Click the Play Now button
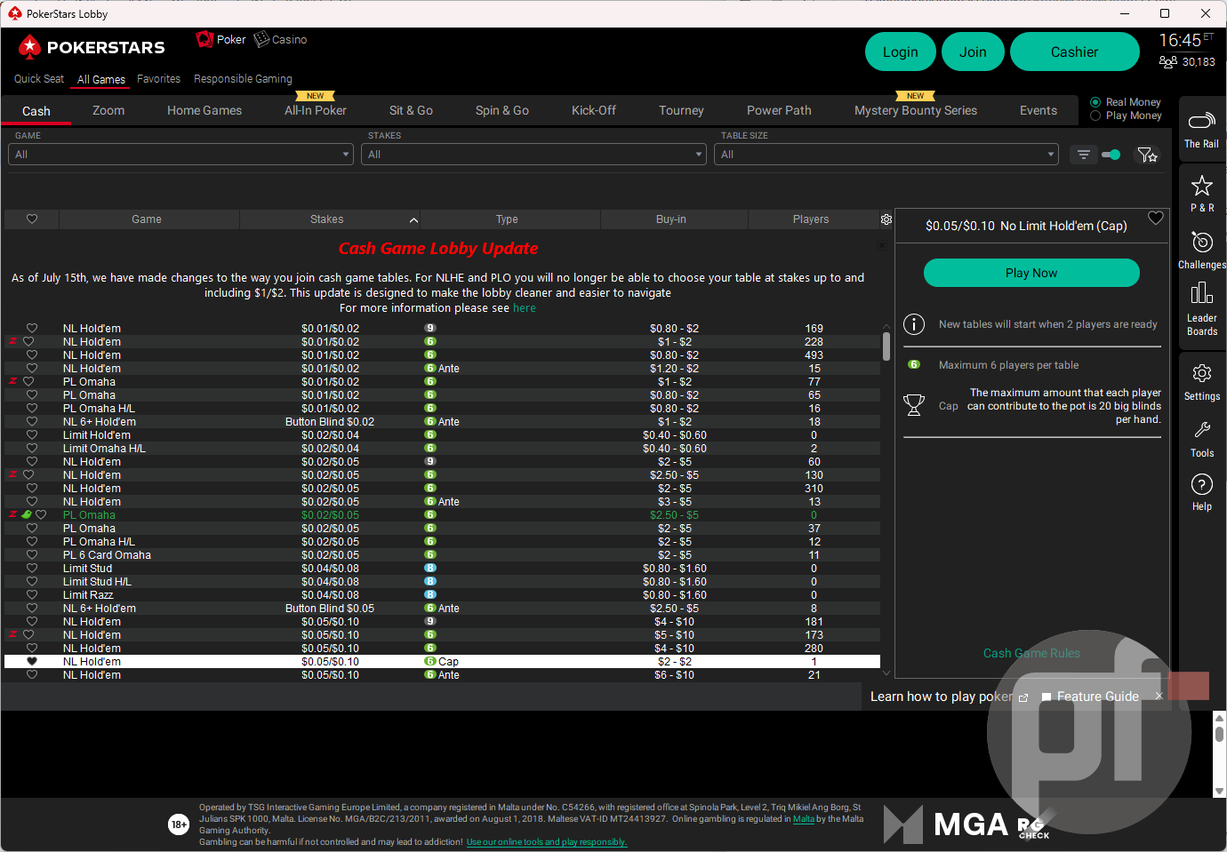 (1031, 273)
